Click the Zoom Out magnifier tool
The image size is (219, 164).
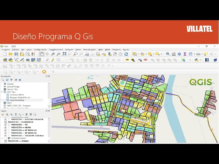(x=59, y=54)
